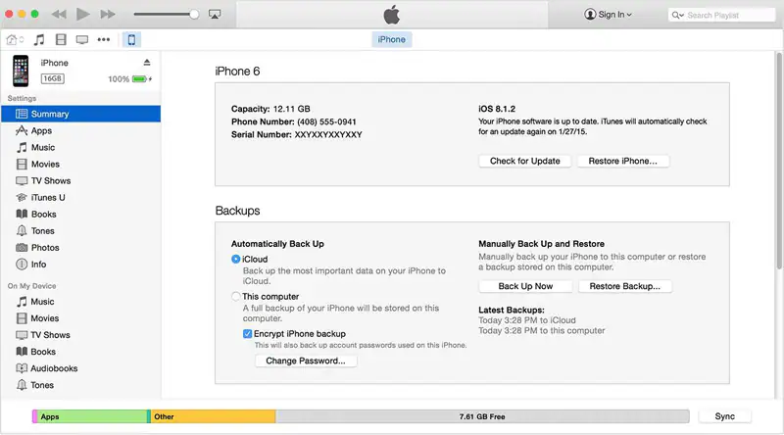Viewport: 784px width, 435px height.
Task: Select the iCloud backup radio button
Action: click(x=235, y=259)
